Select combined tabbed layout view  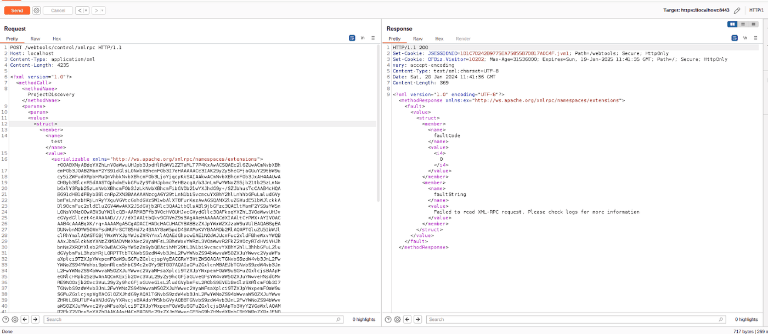click(x=752, y=24)
